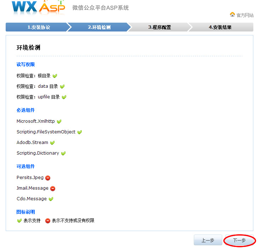Viewport: 259px width, 248px height.
Task: Select the 2.环境检测 step tab
Action: click(99, 27)
